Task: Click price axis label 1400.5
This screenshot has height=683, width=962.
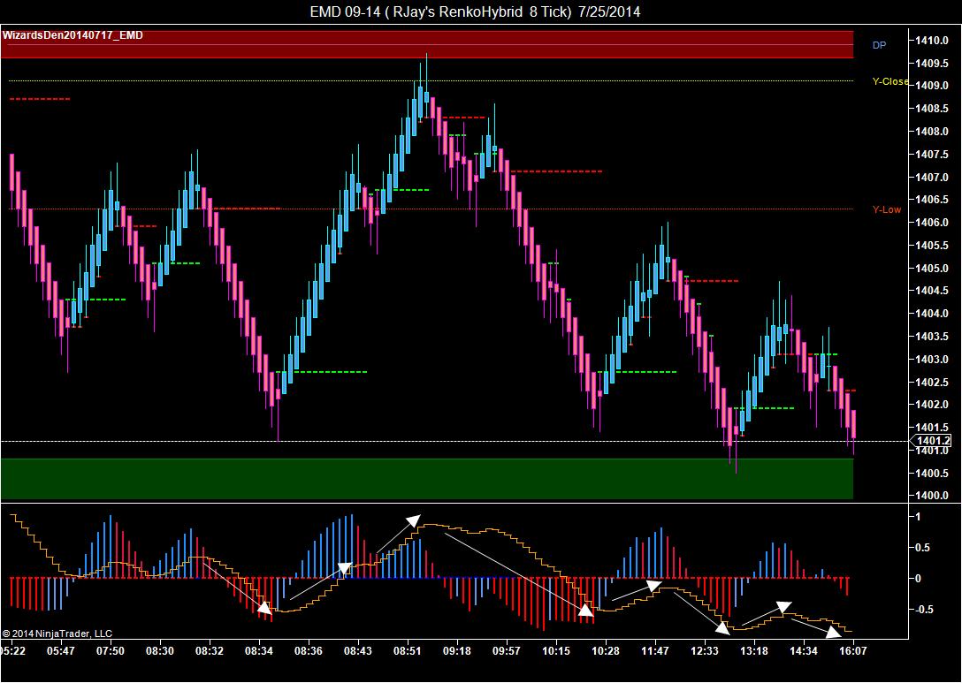Action: coord(931,473)
